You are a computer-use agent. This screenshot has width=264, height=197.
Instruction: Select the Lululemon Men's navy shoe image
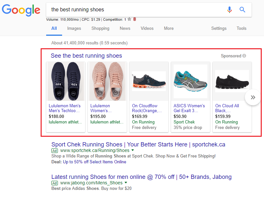click(x=66, y=81)
